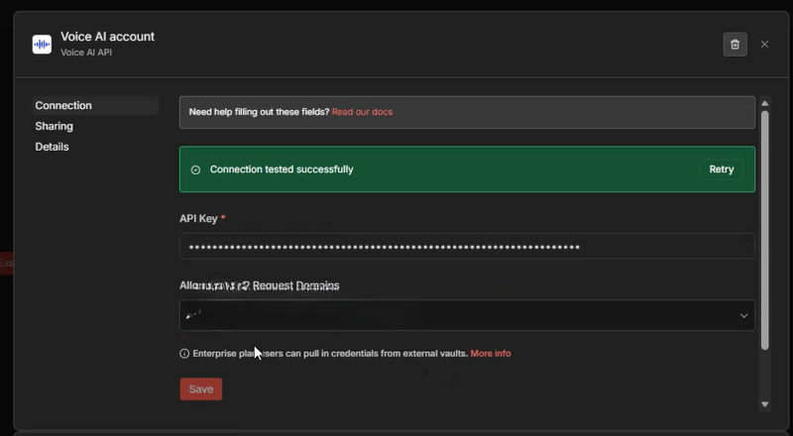Click the Voice AI account title text

pos(108,37)
